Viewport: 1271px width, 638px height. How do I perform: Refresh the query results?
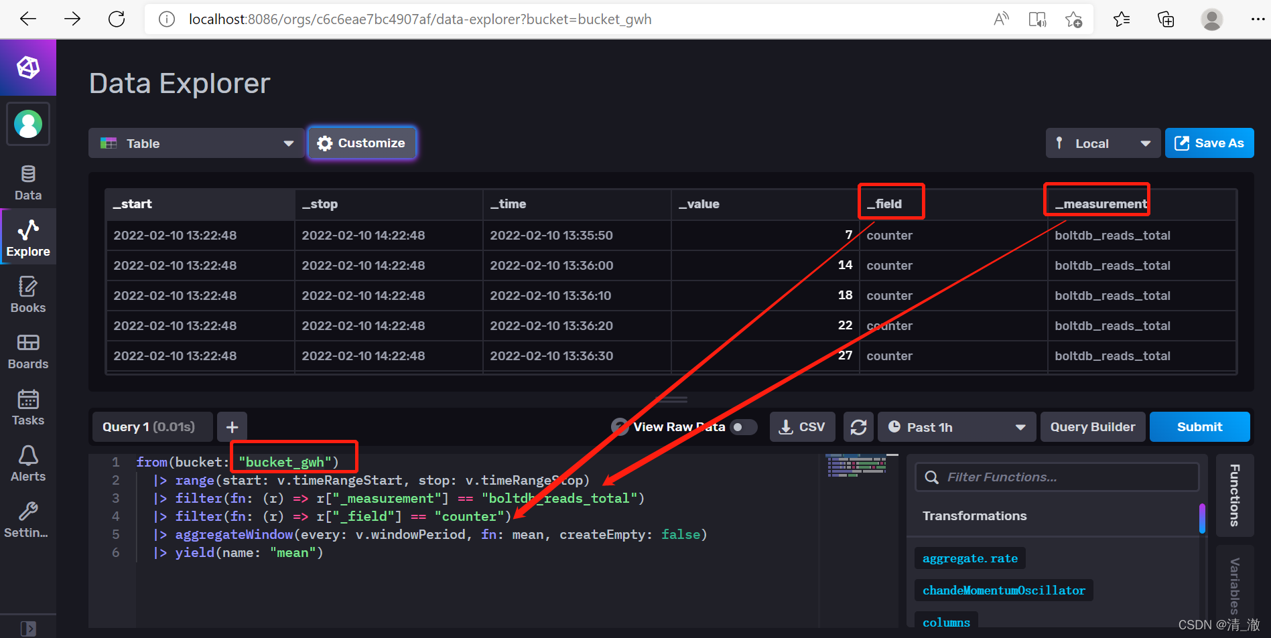(858, 426)
